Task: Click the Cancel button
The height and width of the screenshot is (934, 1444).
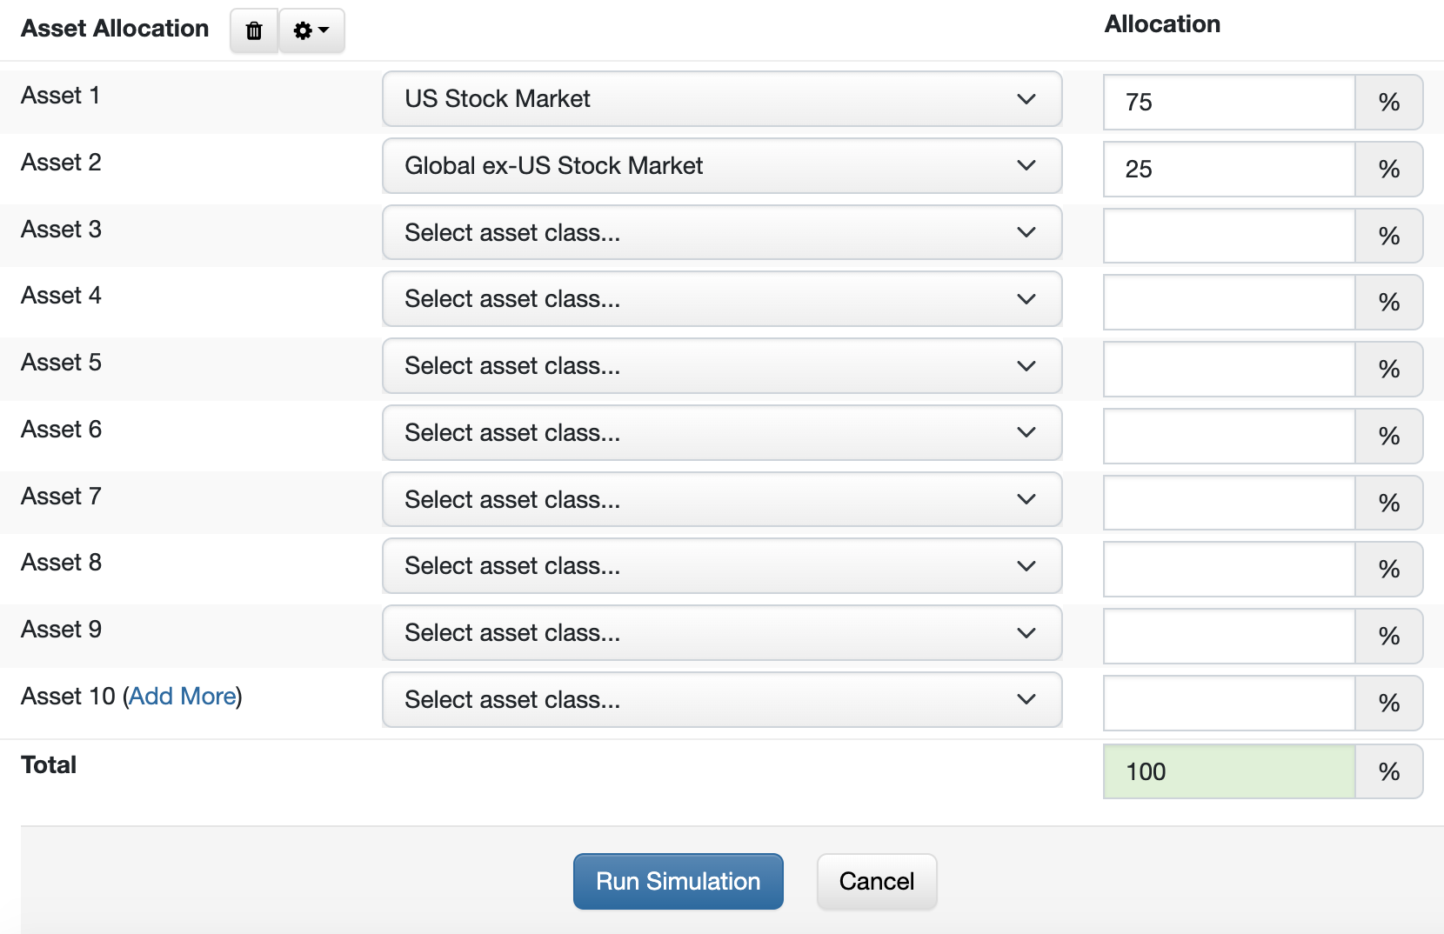Action: pos(876,882)
